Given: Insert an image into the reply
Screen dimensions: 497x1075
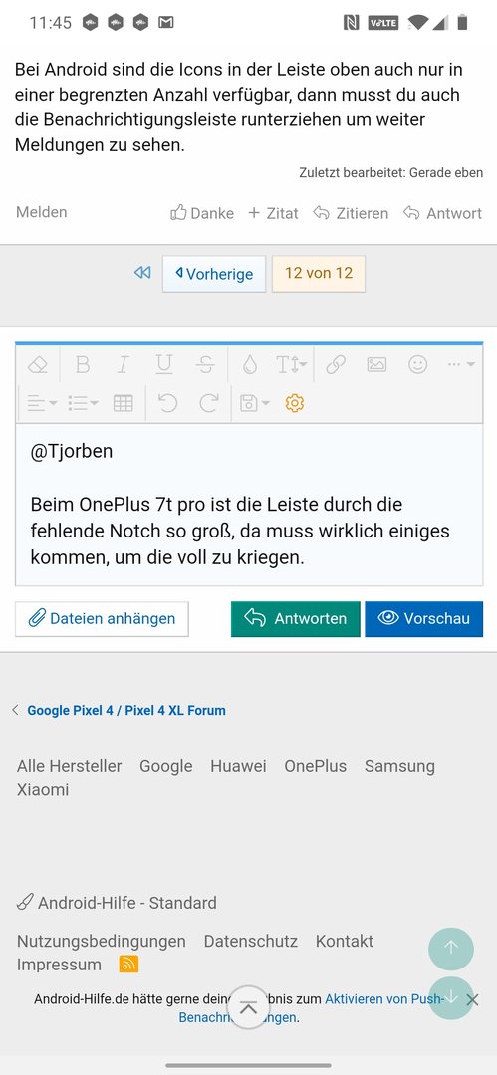Looking at the screenshot, I should 376,365.
